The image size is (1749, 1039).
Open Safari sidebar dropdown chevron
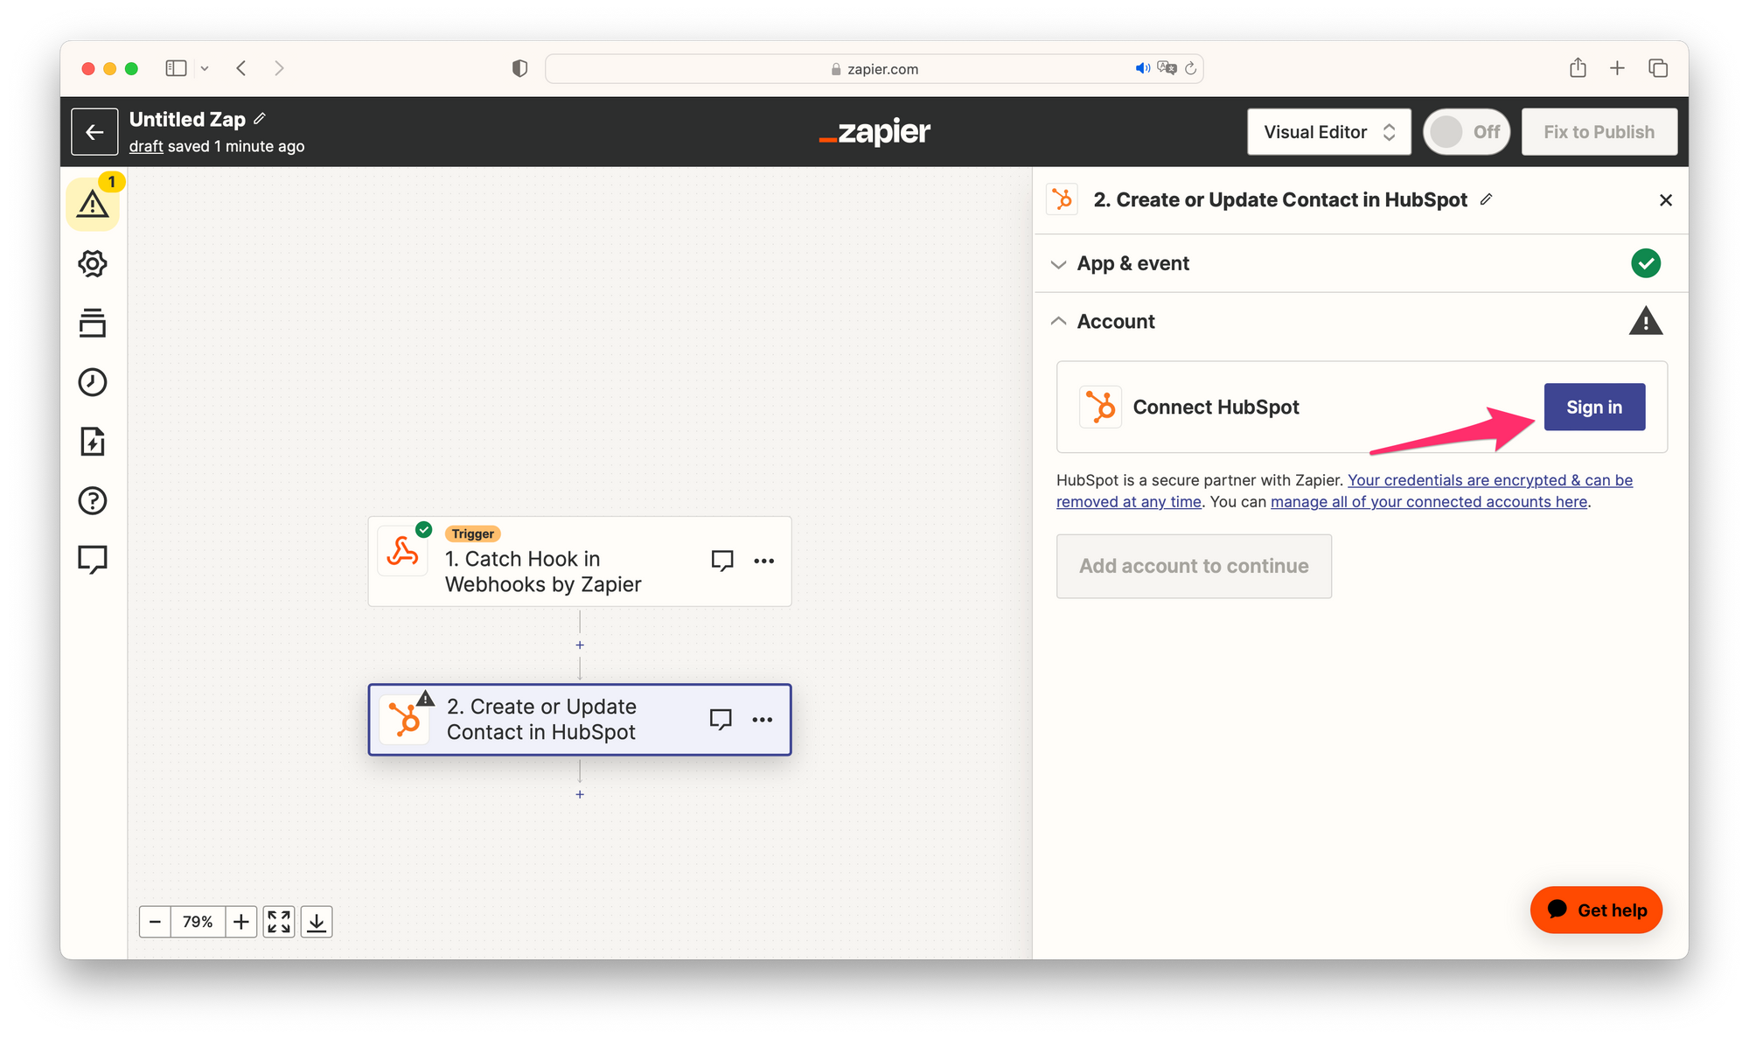coord(205,68)
